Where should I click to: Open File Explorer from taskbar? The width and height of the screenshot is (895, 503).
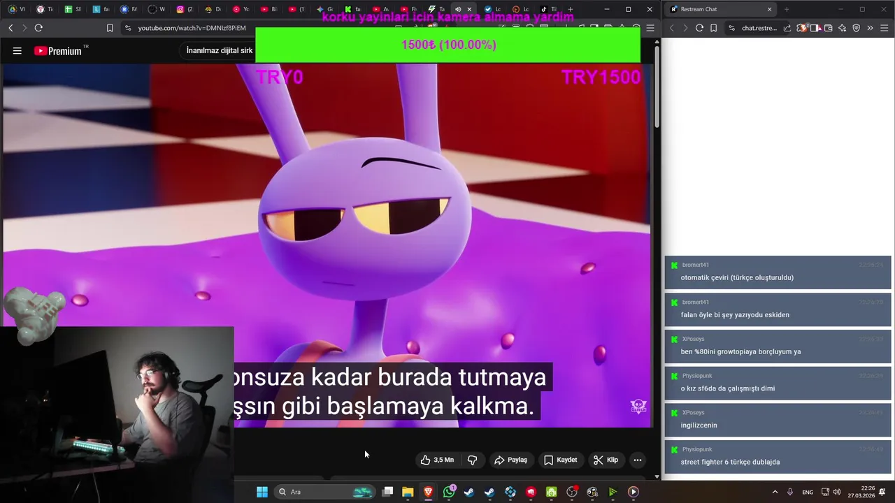tap(408, 492)
